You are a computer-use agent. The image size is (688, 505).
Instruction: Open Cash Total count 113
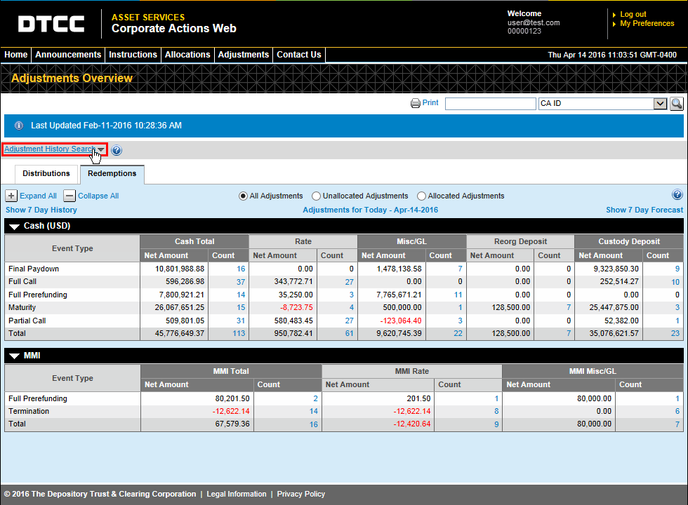[x=239, y=334]
